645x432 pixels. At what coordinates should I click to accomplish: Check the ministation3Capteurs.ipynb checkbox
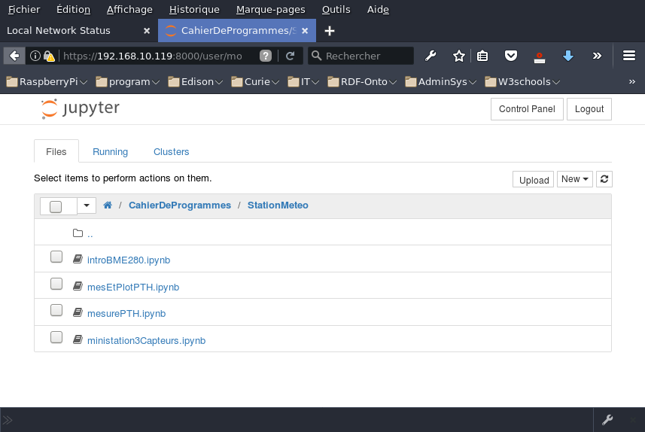(x=56, y=338)
